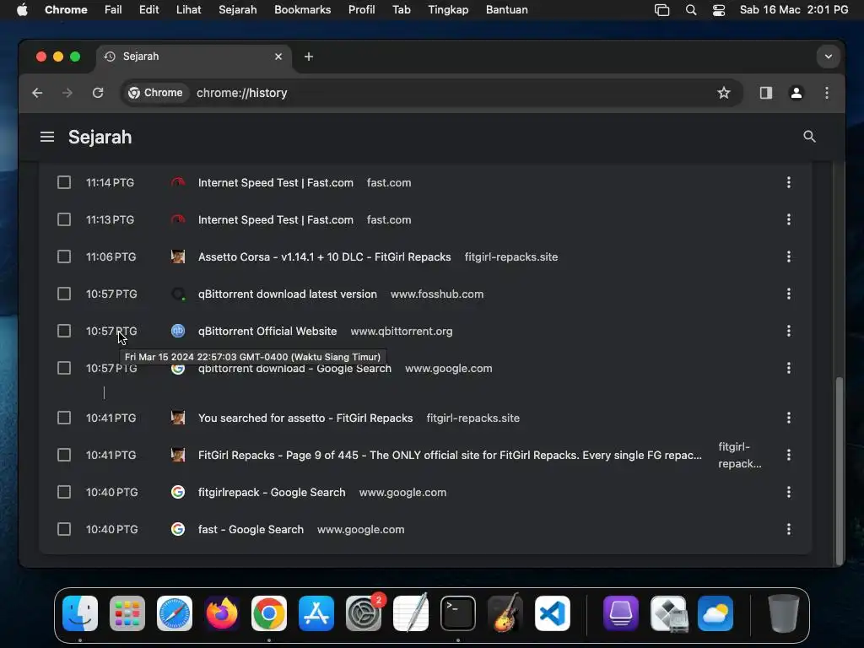Open fitgirlrepack - Google Search link
This screenshot has width=864, height=648.
point(272,492)
